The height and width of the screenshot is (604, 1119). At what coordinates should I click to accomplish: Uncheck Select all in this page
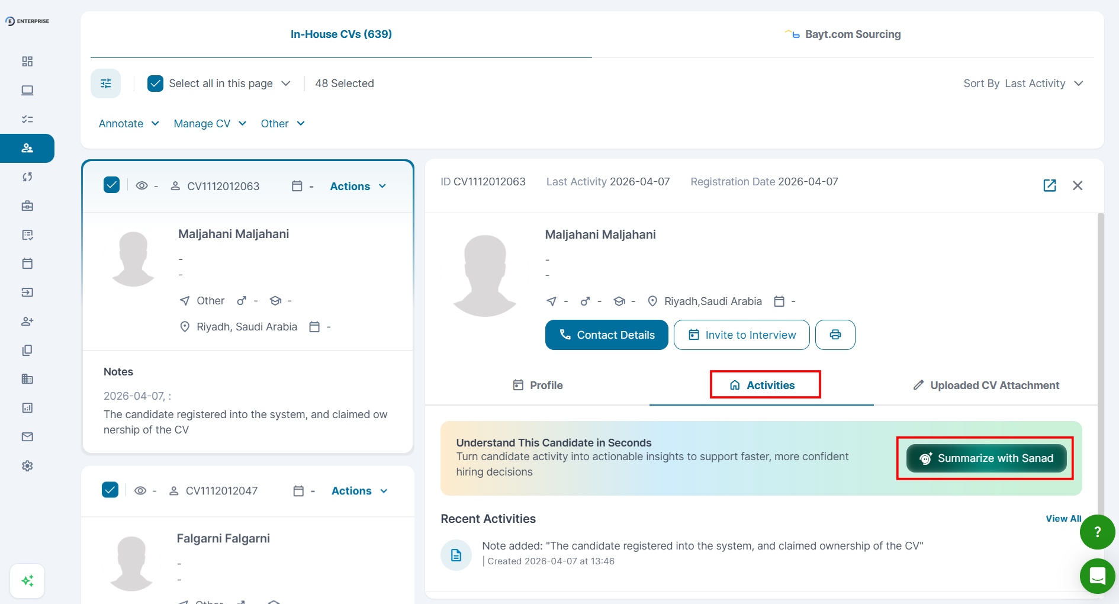click(x=155, y=83)
